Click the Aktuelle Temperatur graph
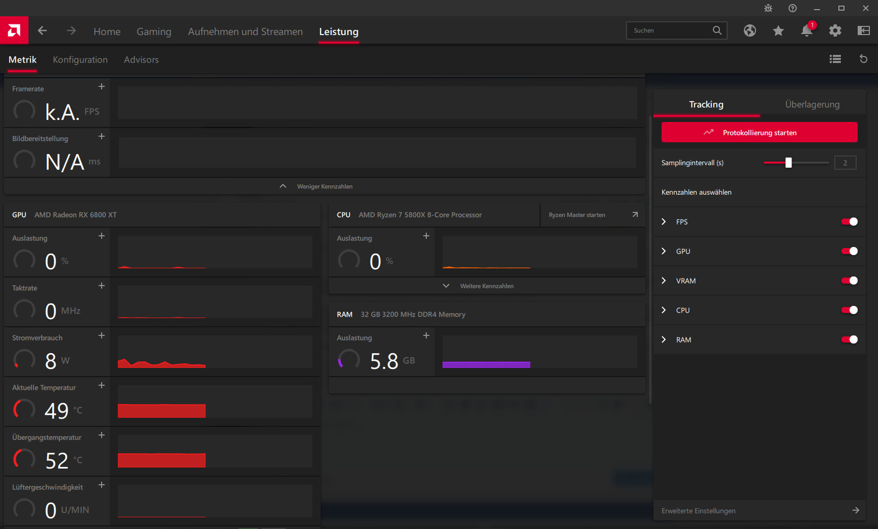878x529 pixels. [215, 401]
